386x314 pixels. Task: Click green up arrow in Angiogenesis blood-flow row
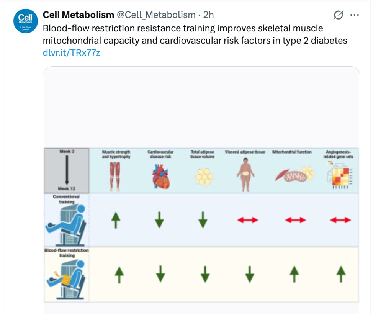tap(340, 274)
